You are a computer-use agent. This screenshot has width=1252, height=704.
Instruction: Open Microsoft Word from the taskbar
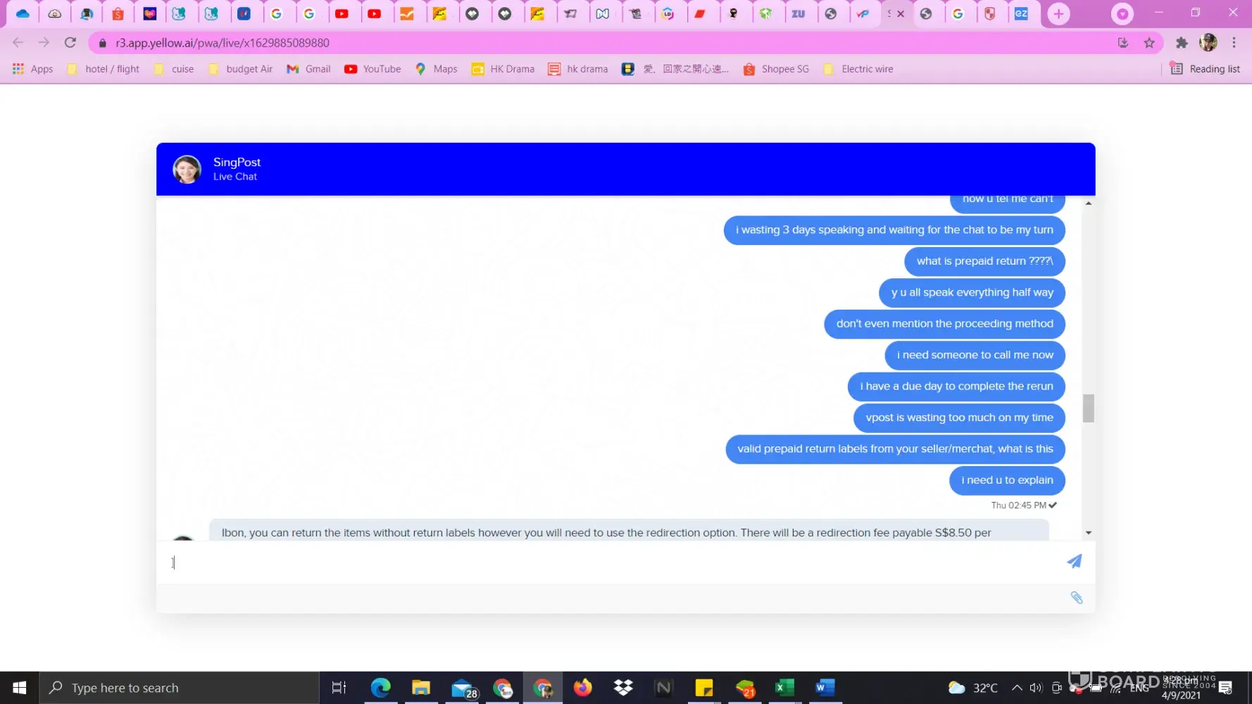point(825,688)
